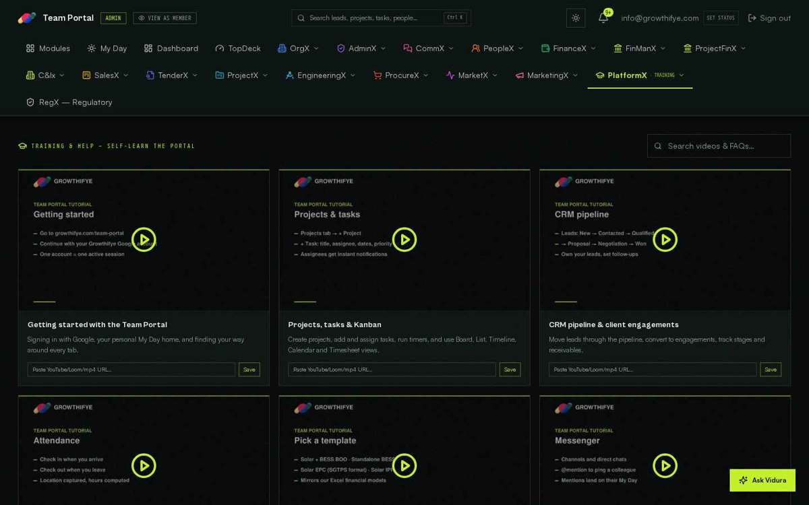Click the FinanceX wallet icon
This screenshot has height=505, width=809.
coord(545,48)
